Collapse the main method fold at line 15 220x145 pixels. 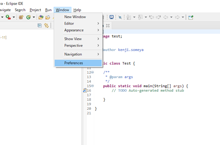[92, 86]
